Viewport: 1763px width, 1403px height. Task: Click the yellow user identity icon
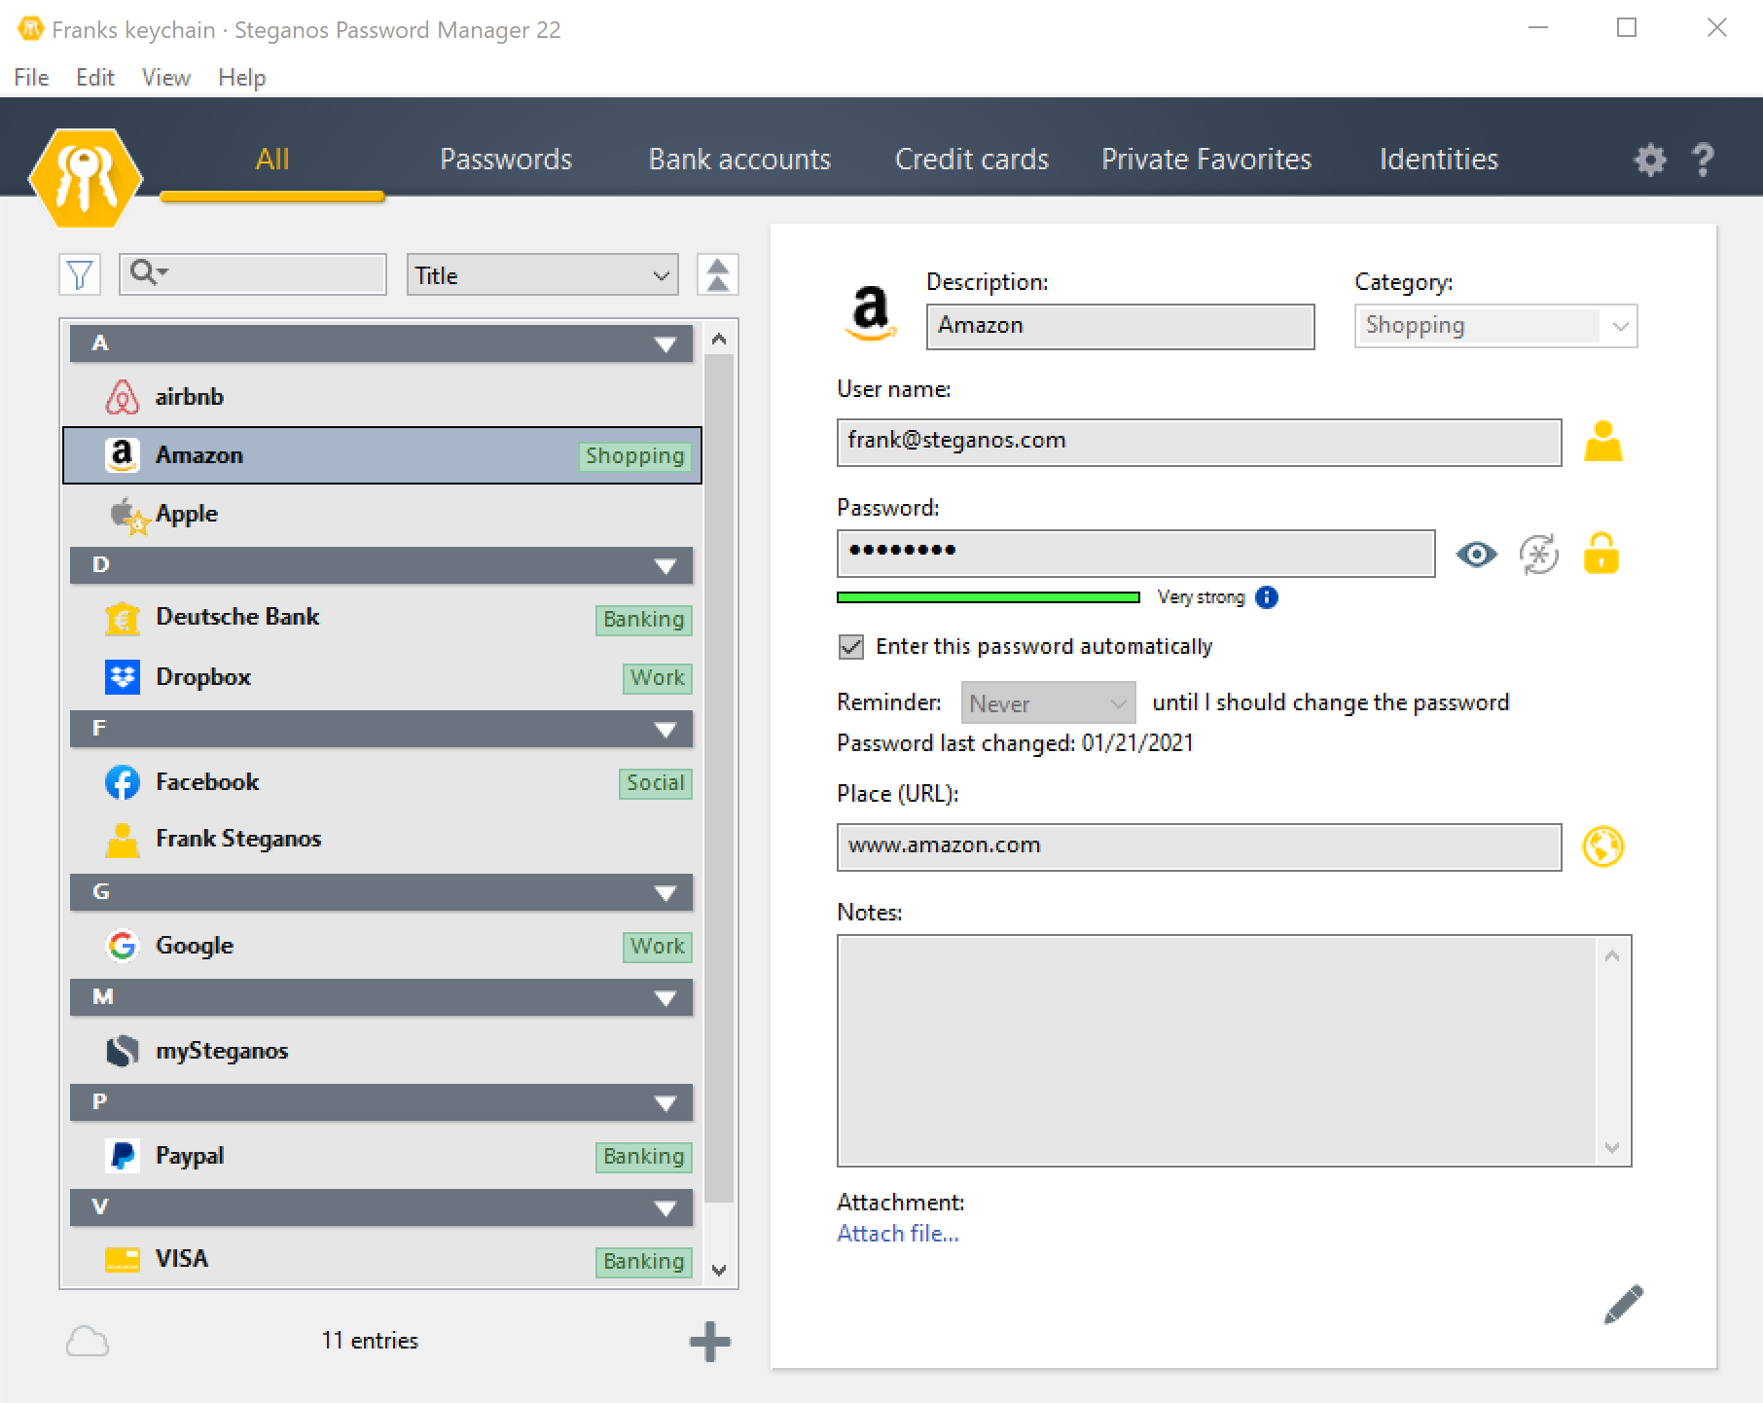click(1602, 442)
